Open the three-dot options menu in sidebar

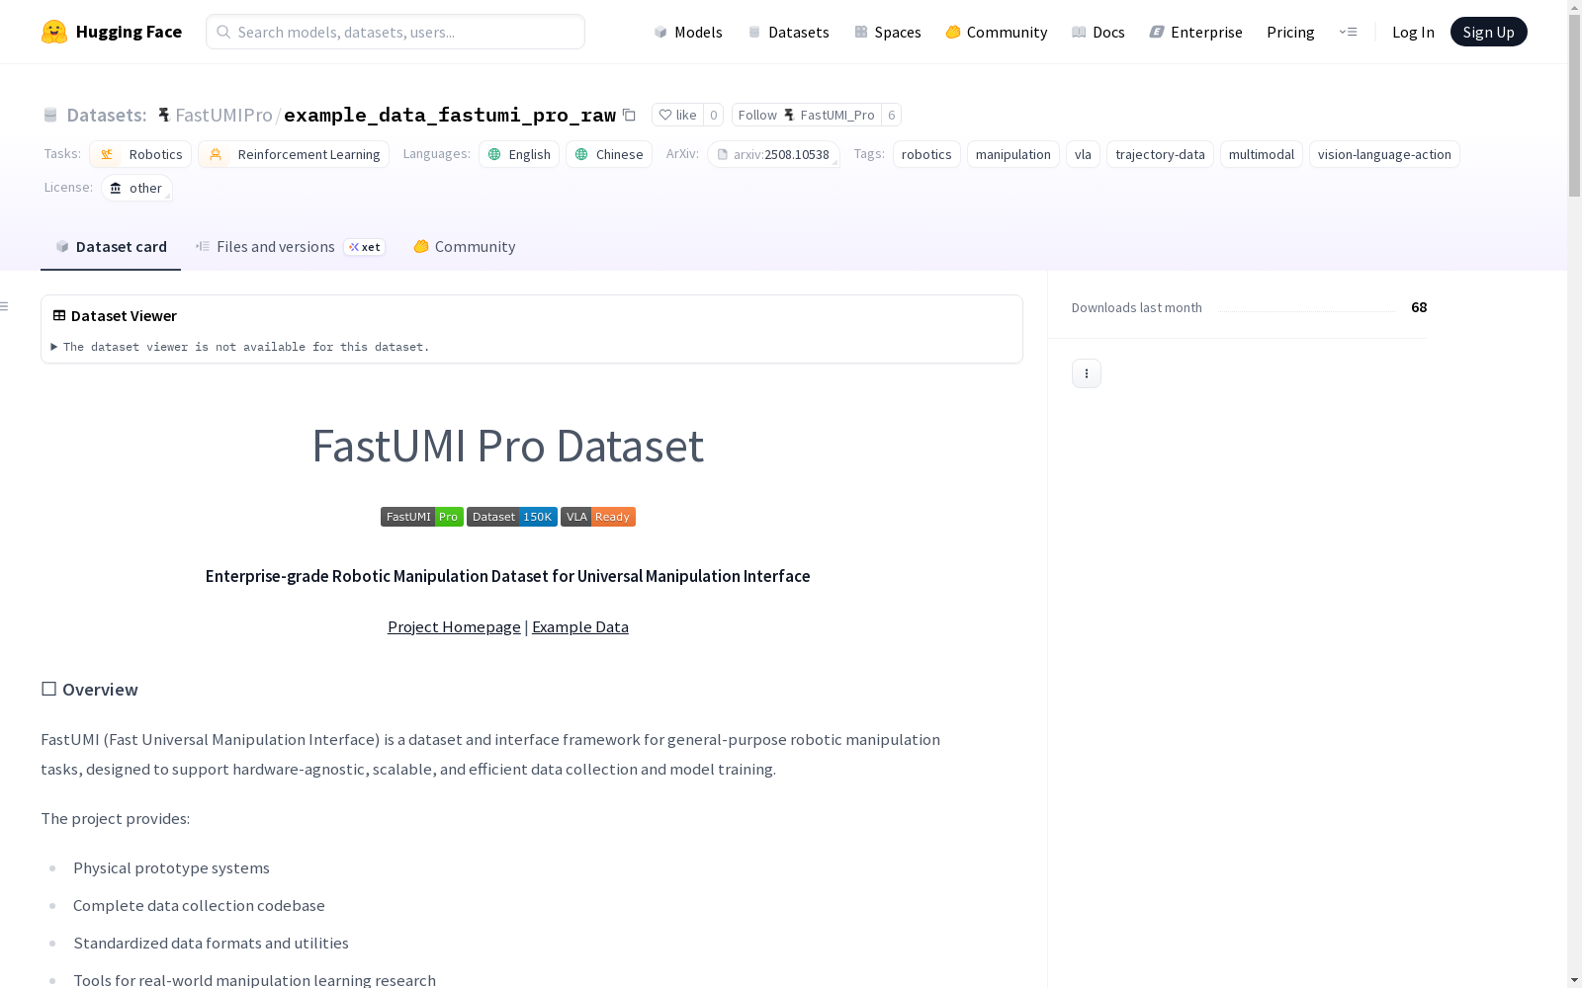[1087, 373]
